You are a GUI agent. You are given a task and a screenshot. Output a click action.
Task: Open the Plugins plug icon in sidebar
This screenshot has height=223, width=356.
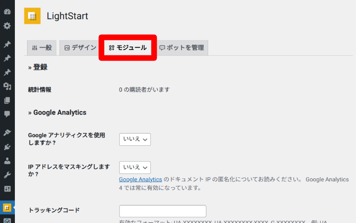click(7, 147)
